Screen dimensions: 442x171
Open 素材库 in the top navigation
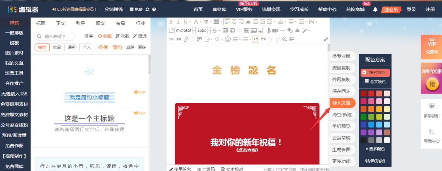pyautogui.click(x=220, y=10)
